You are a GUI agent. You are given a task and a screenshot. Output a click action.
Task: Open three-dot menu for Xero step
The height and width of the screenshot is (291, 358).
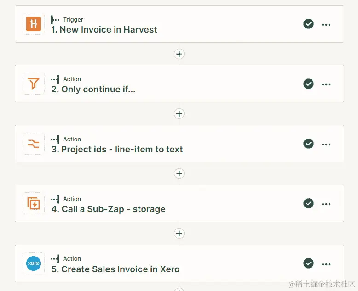pos(326,264)
